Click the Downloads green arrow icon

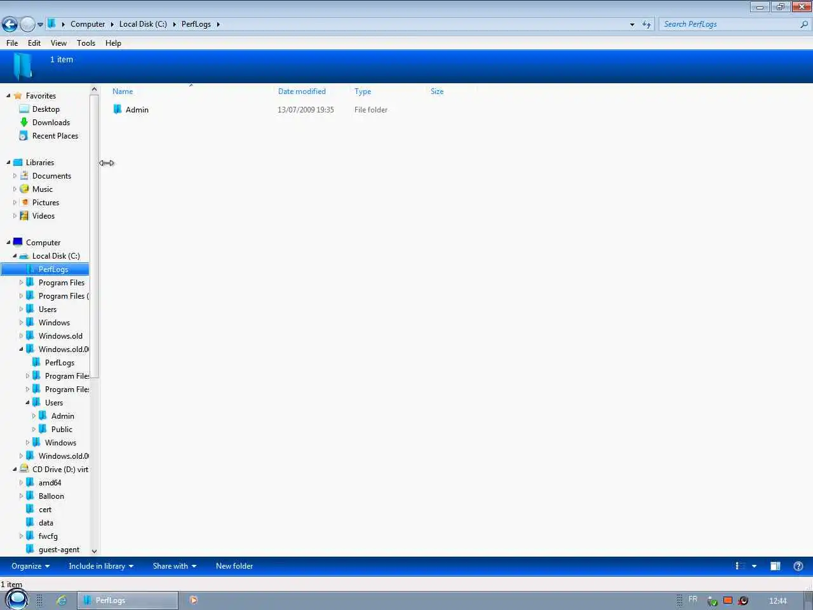(x=24, y=122)
